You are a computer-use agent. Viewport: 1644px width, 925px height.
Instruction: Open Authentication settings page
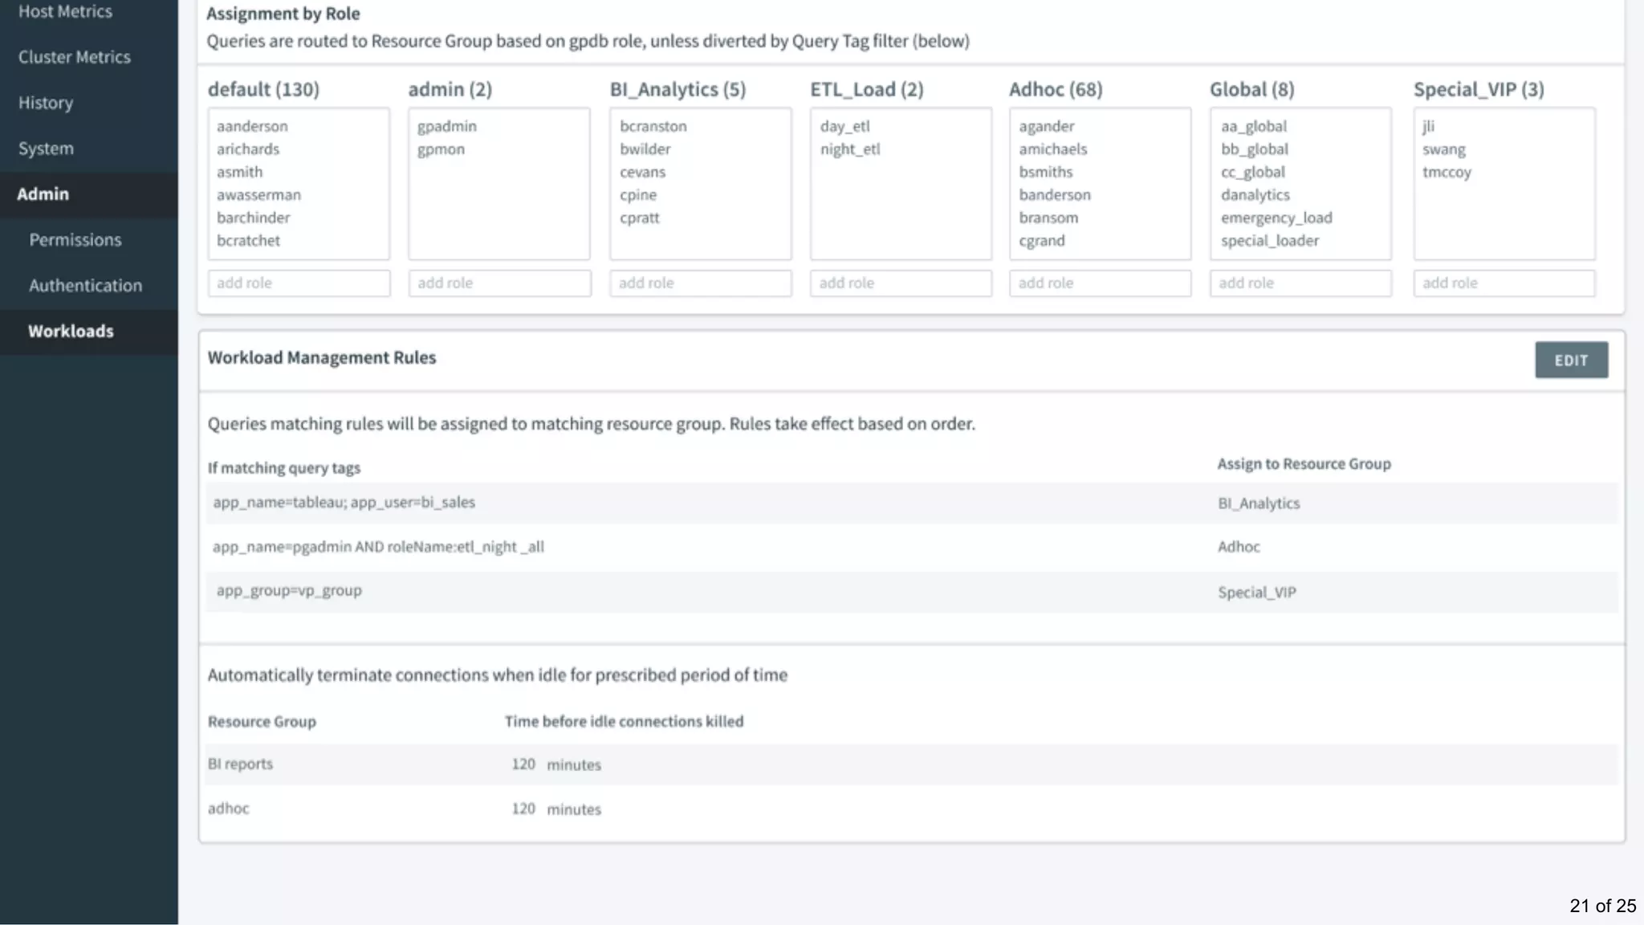coord(85,286)
